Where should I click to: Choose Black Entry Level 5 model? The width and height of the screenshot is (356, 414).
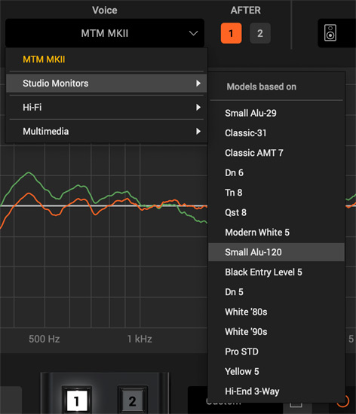coord(276,272)
